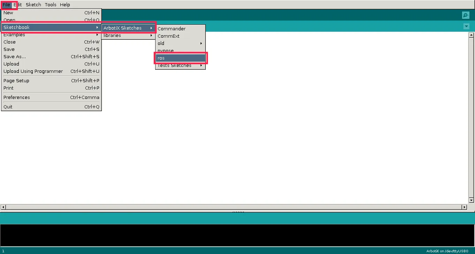This screenshot has height=254, width=475.
Task: Click the horizontal scrollbar right arrow
Action: point(464,207)
